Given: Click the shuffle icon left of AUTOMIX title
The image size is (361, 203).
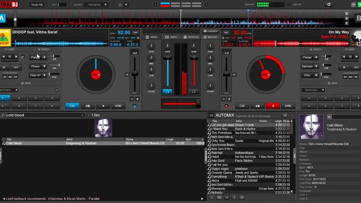Looking at the screenshot, I should 211,115.
